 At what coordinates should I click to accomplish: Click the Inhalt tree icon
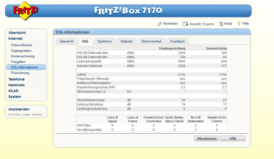coord(221,24)
